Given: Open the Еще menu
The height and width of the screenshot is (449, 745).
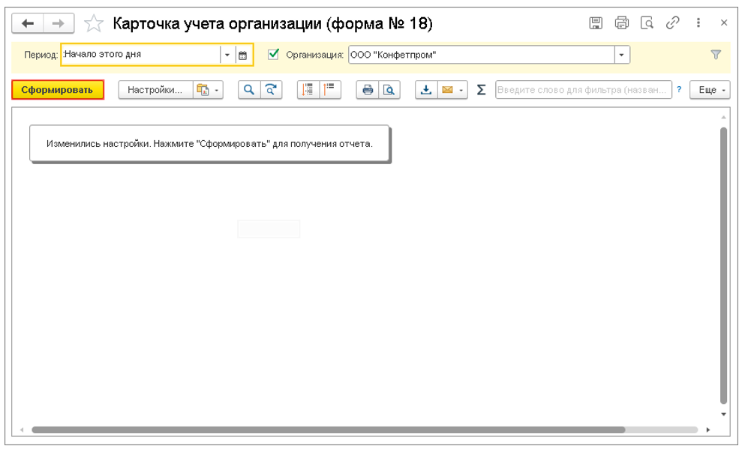Looking at the screenshot, I should pos(709,90).
